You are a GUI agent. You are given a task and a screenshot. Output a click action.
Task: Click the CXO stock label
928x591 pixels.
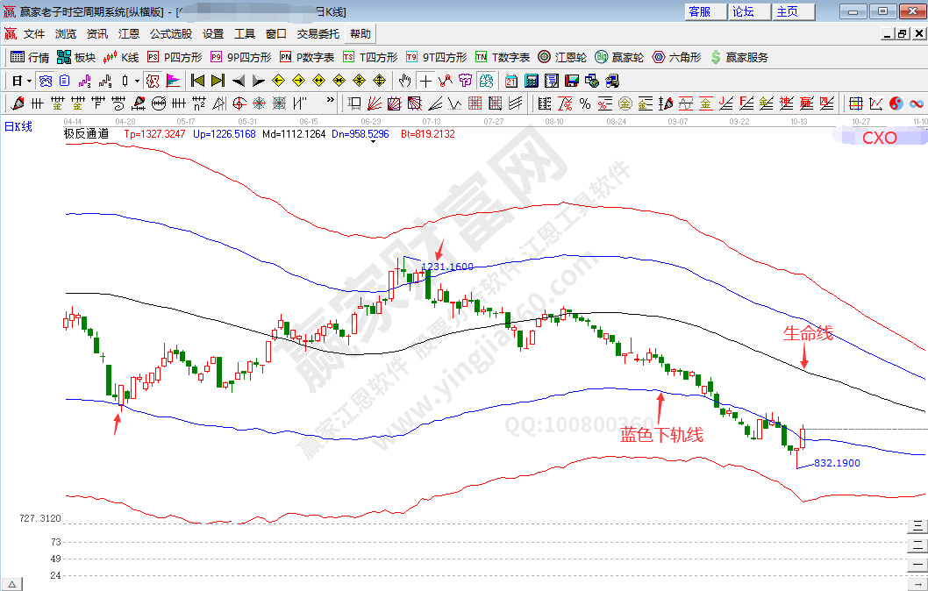(x=879, y=138)
